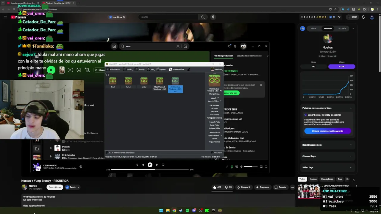381x214 pixels.
Task: Dislike the video with 23 dislikes
Action: 228,187
